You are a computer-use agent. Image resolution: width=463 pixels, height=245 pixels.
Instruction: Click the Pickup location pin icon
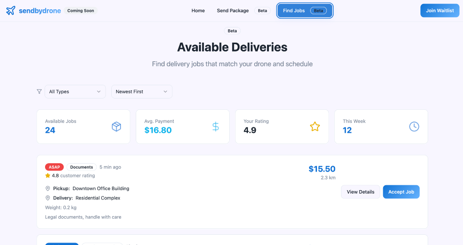pyautogui.click(x=48, y=188)
